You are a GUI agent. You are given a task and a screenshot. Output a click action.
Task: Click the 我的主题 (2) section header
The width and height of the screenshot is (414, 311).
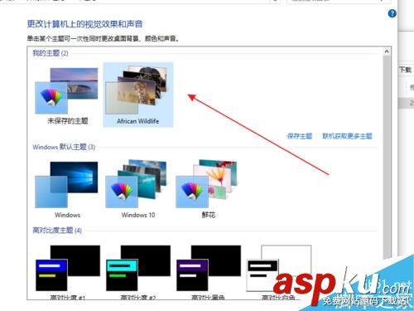51,53
